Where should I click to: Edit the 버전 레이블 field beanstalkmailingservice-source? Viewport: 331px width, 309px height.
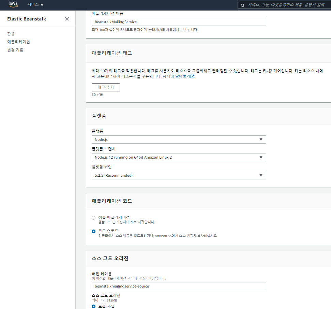tap(179, 286)
